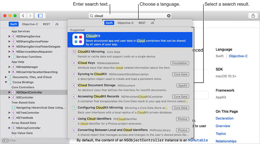Screen dimensions: 260x144
Task: Click curly-brace icon beside Navigating Hierarchical Data
Action: tap(14, 107)
